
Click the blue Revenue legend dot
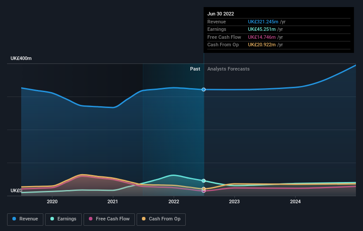(x=14, y=219)
